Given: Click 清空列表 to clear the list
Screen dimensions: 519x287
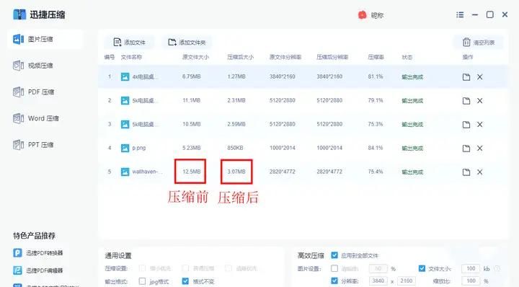Looking at the screenshot, I should coord(479,43).
